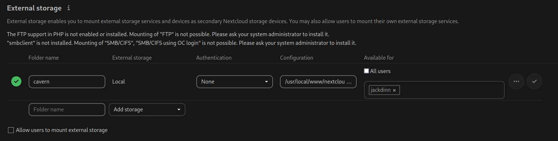
Task: Click the cavern folder name field
Action: pos(67,82)
